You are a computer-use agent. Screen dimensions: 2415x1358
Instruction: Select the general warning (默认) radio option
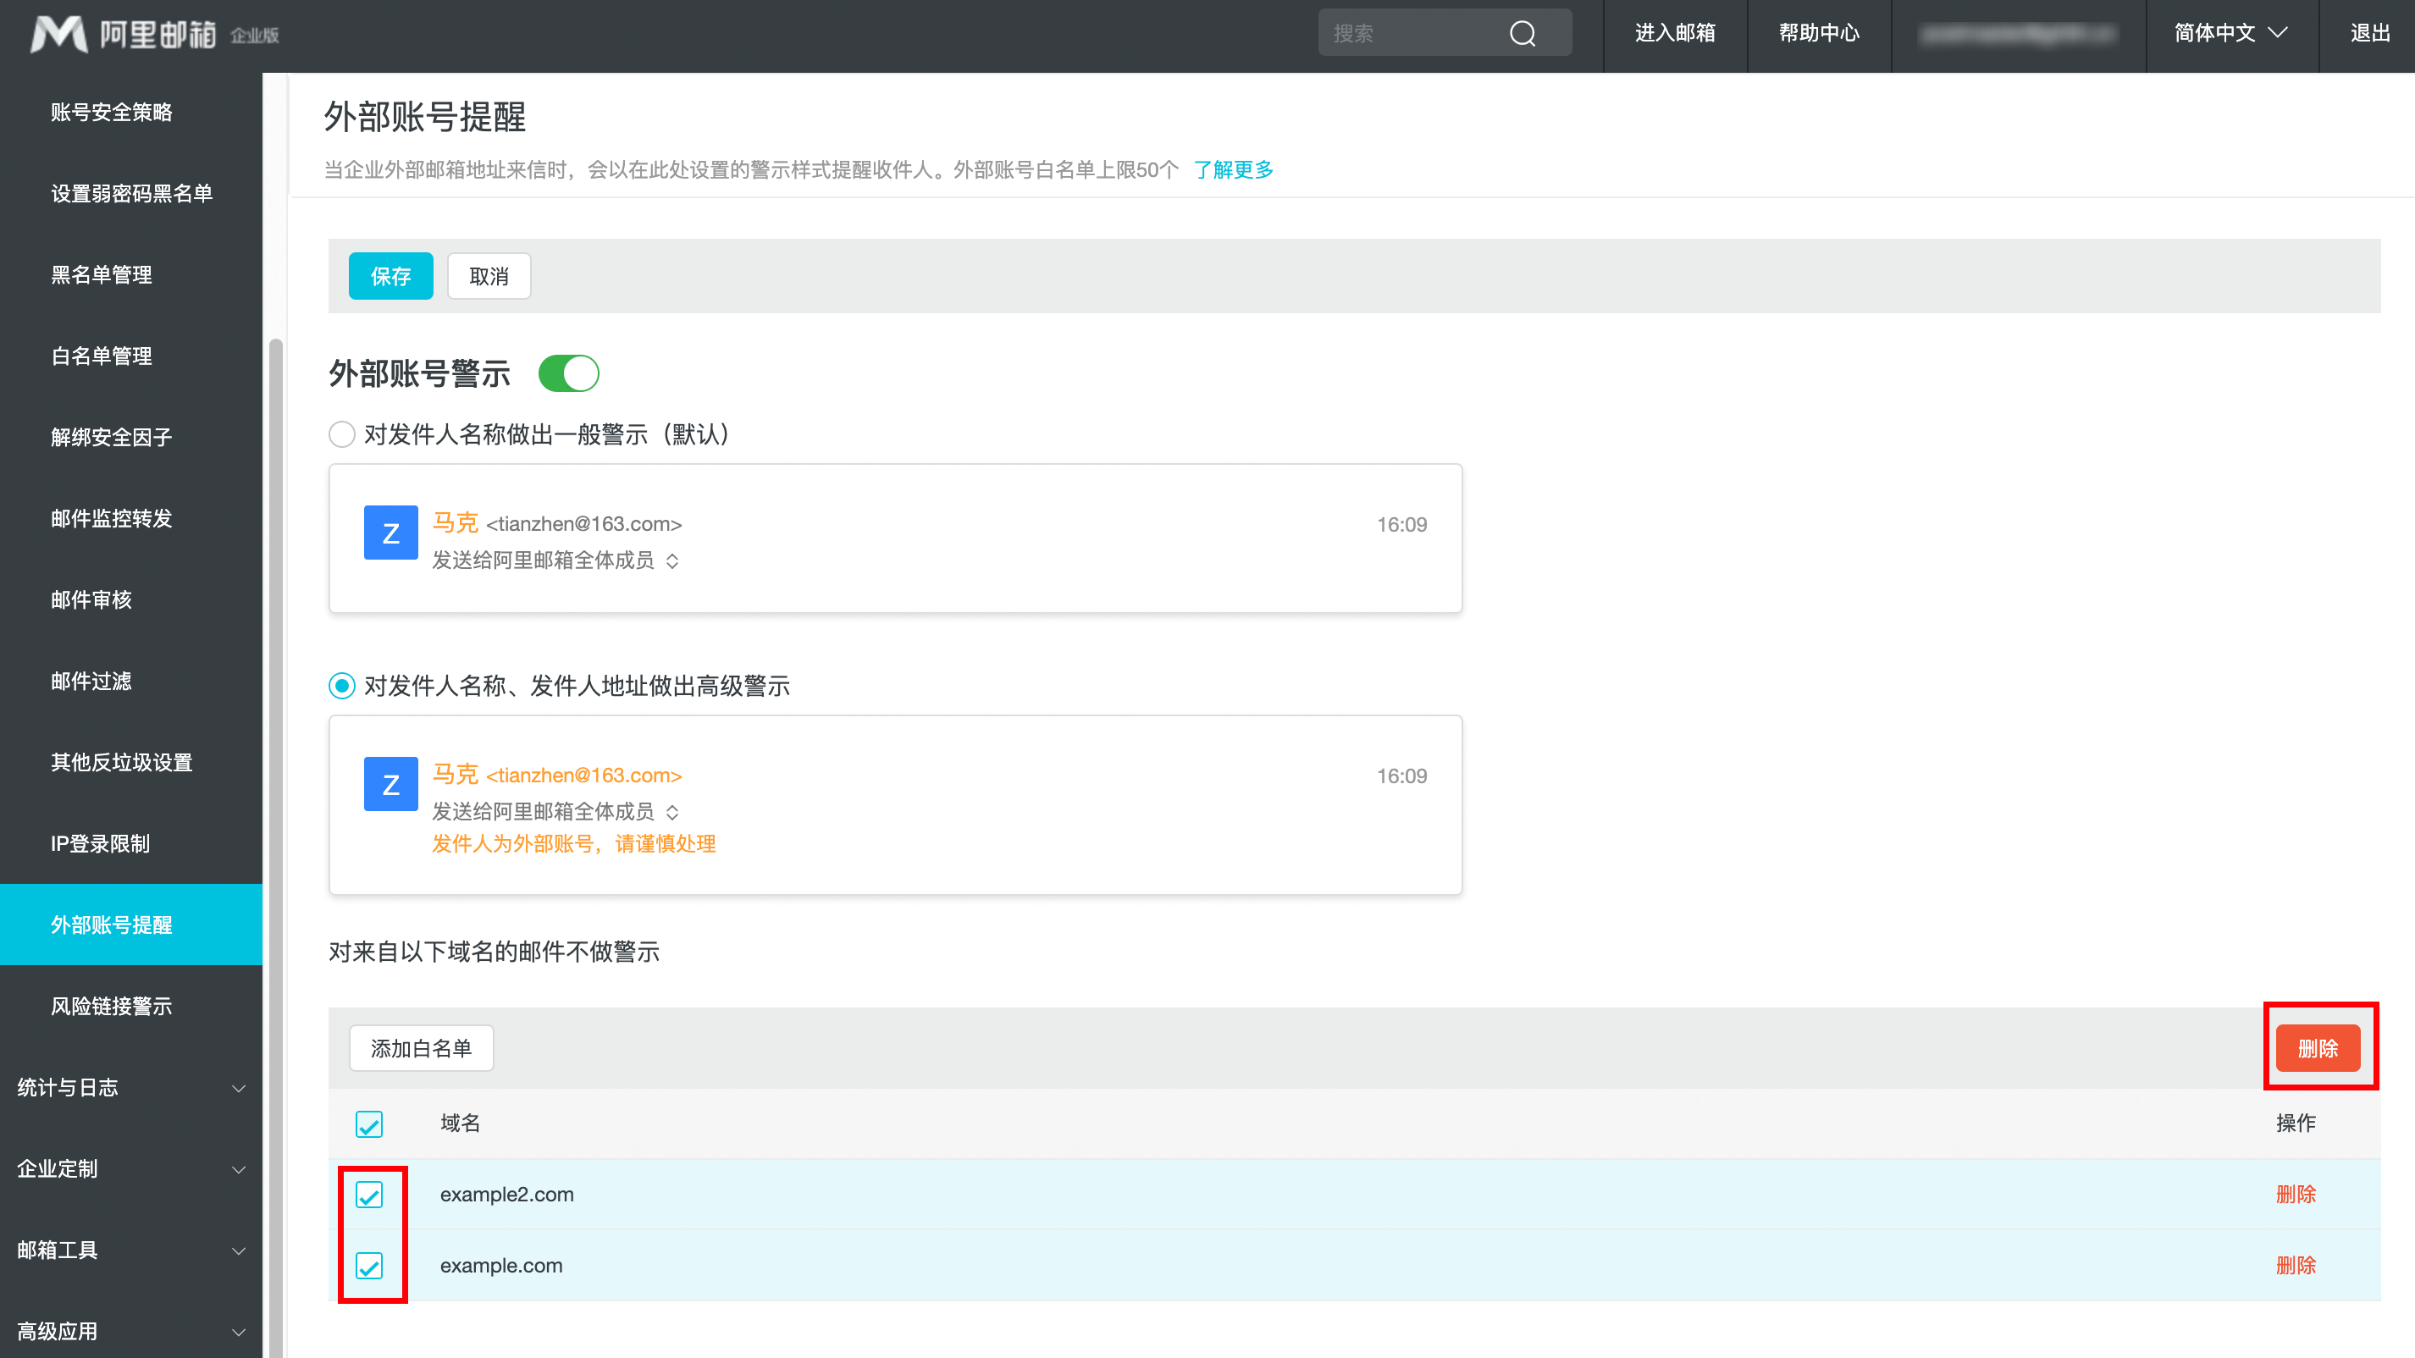342,434
